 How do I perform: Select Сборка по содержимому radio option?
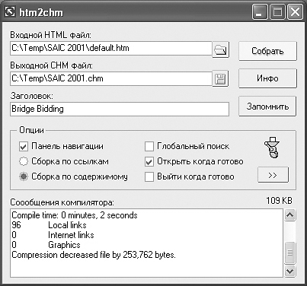[x=24, y=176]
